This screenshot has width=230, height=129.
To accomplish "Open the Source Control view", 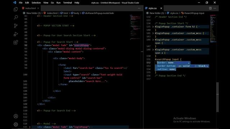I will pos(16,26).
